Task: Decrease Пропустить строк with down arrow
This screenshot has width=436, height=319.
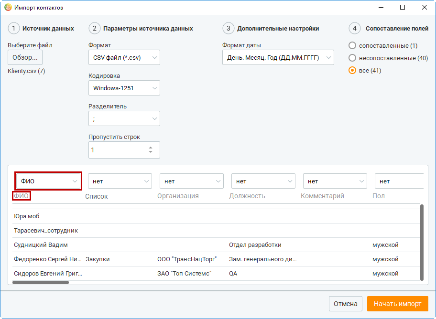Action: pyautogui.click(x=151, y=152)
